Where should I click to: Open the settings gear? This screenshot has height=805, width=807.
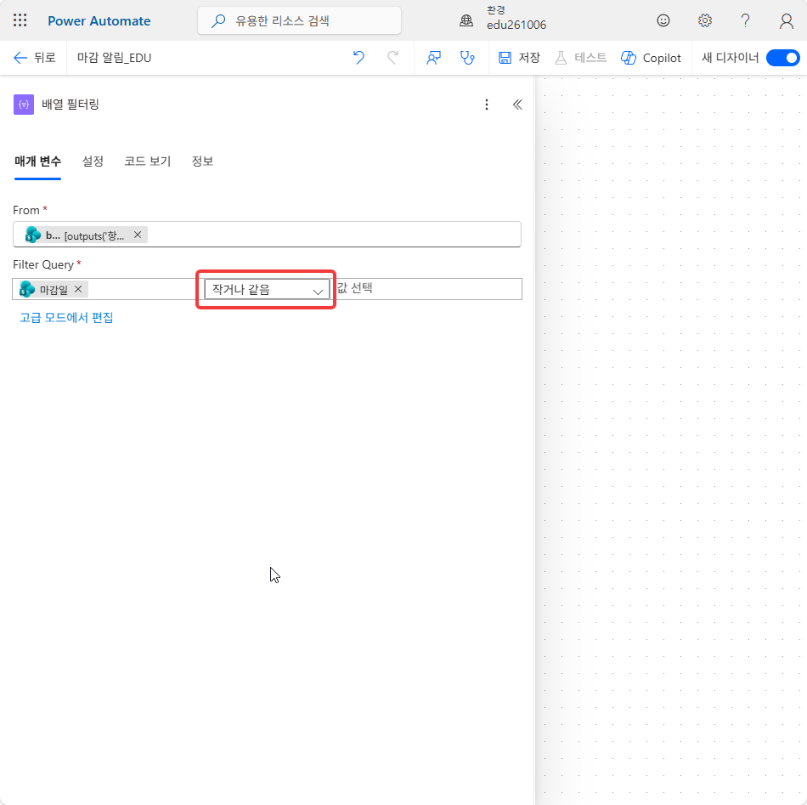point(704,20)
